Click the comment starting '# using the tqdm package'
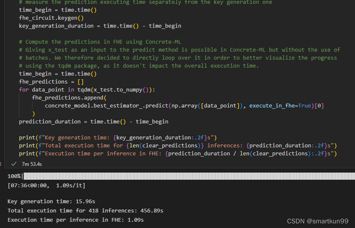 coord(139,66)
